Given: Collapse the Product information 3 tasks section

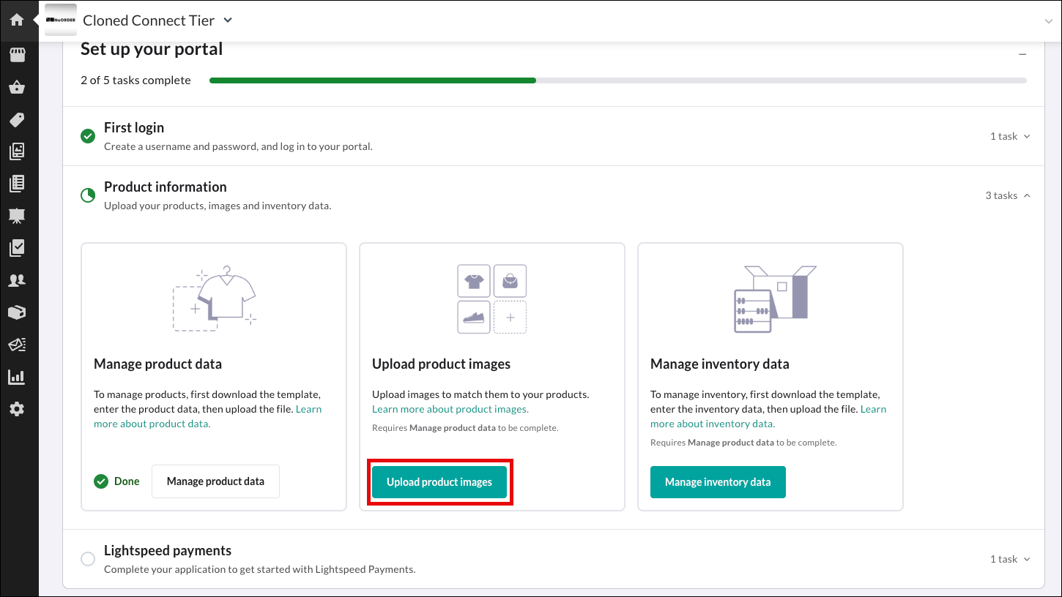Looking at the screenshot, I should click(x=1026, y=195).
